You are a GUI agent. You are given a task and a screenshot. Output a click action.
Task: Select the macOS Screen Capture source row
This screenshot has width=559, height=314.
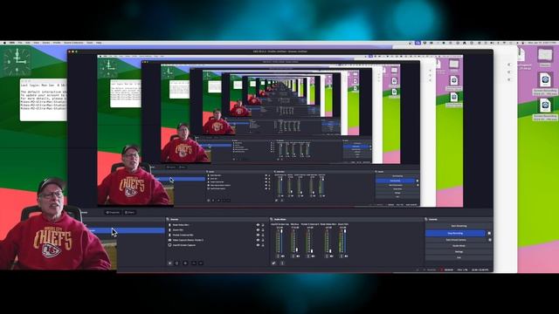coord(217,245)
